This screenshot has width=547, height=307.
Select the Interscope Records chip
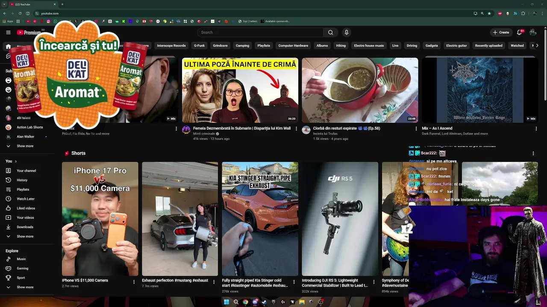click(x=171, y=46)
